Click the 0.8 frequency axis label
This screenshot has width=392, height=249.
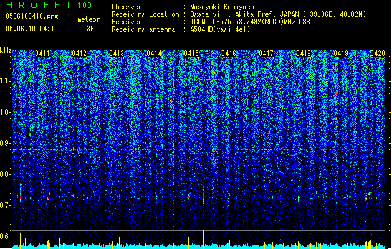[5, 174]
